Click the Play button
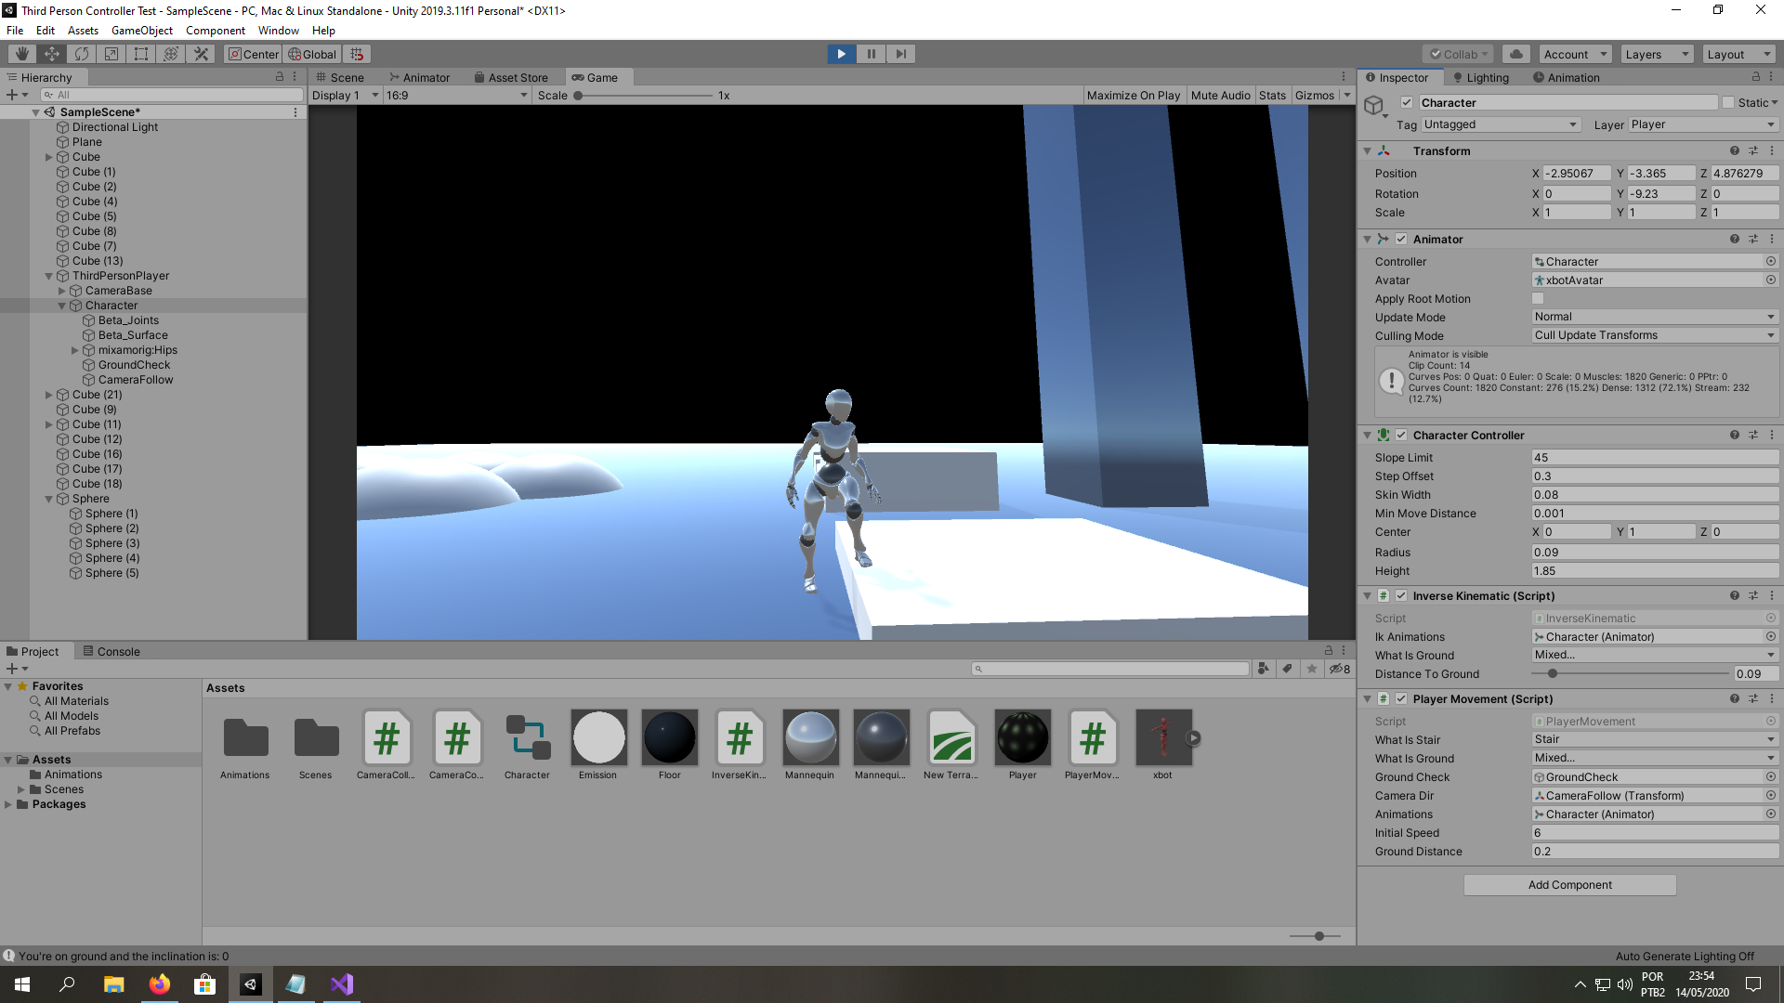This screenshot has height=1003, width=1784. [841, 54]
